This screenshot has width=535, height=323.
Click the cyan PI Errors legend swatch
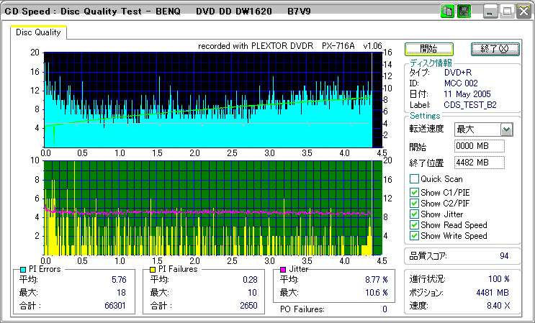pos(23,269)
